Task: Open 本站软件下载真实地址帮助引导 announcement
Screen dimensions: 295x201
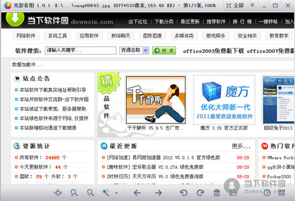Action: coord(53,90)
